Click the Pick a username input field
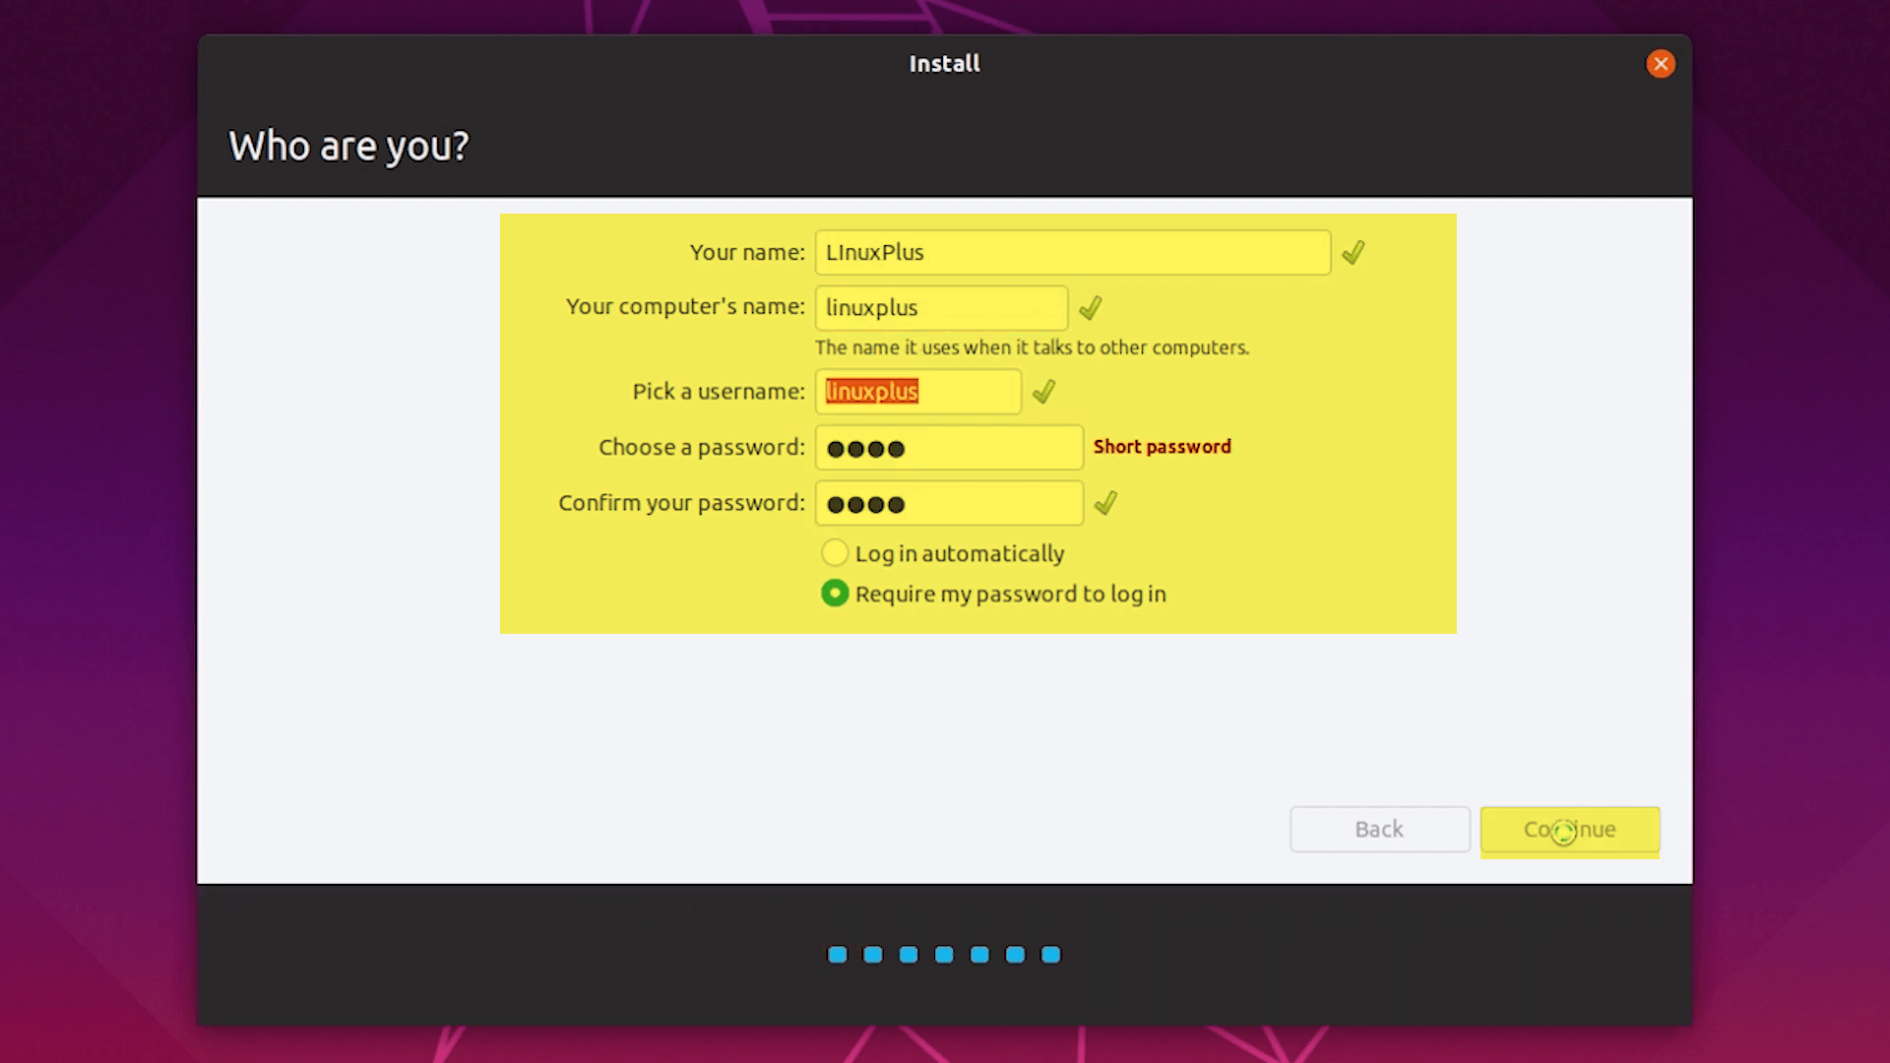 [917, 391]
